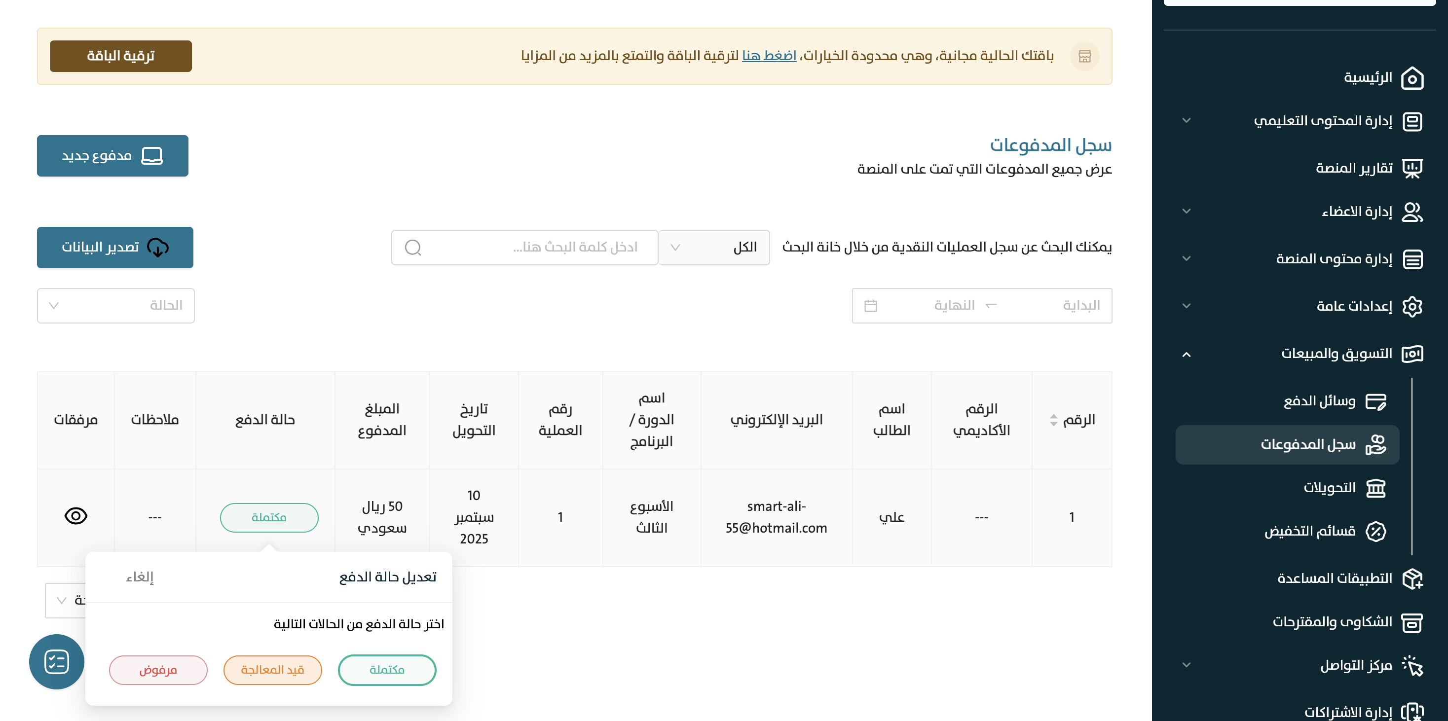
Task: Click the 'ترقية الباقة' upgrade button
Action: coord(120,56)
